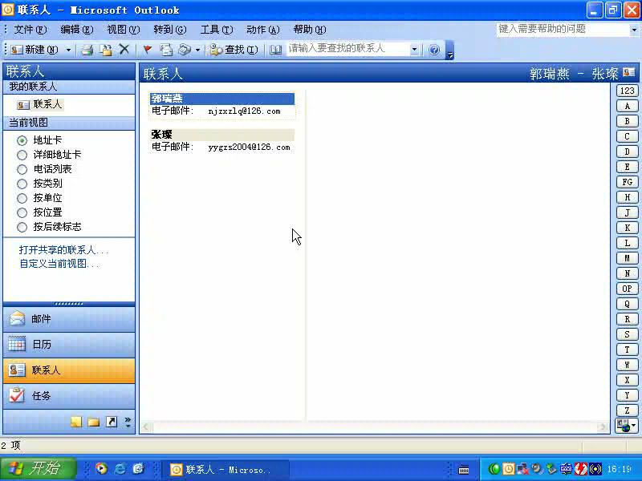Expand the contact search box dropdown
This screenshot has height=481, width=642.
pos(414,50)
